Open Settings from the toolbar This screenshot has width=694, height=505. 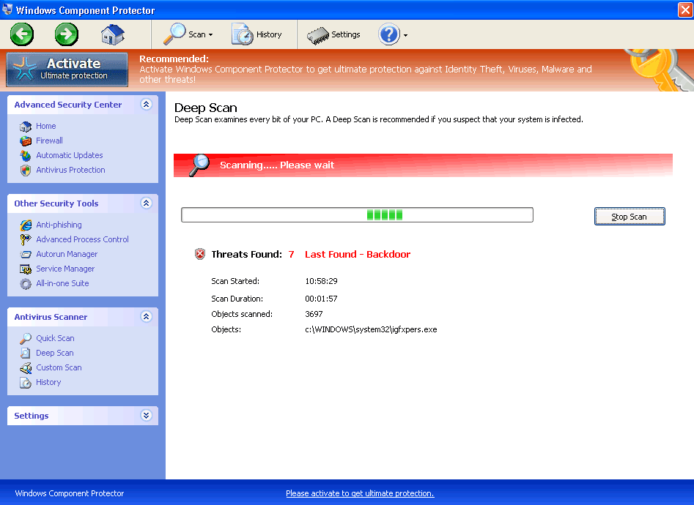[333, 34]
